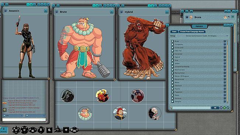Open the chat language dropdown

[35, 115]
